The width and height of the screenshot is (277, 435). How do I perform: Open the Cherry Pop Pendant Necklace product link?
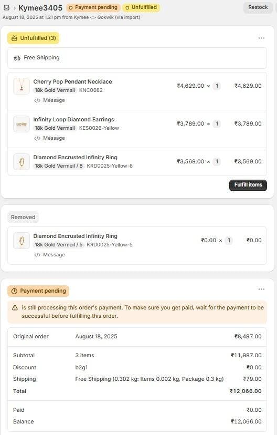(x=72, y=81)
